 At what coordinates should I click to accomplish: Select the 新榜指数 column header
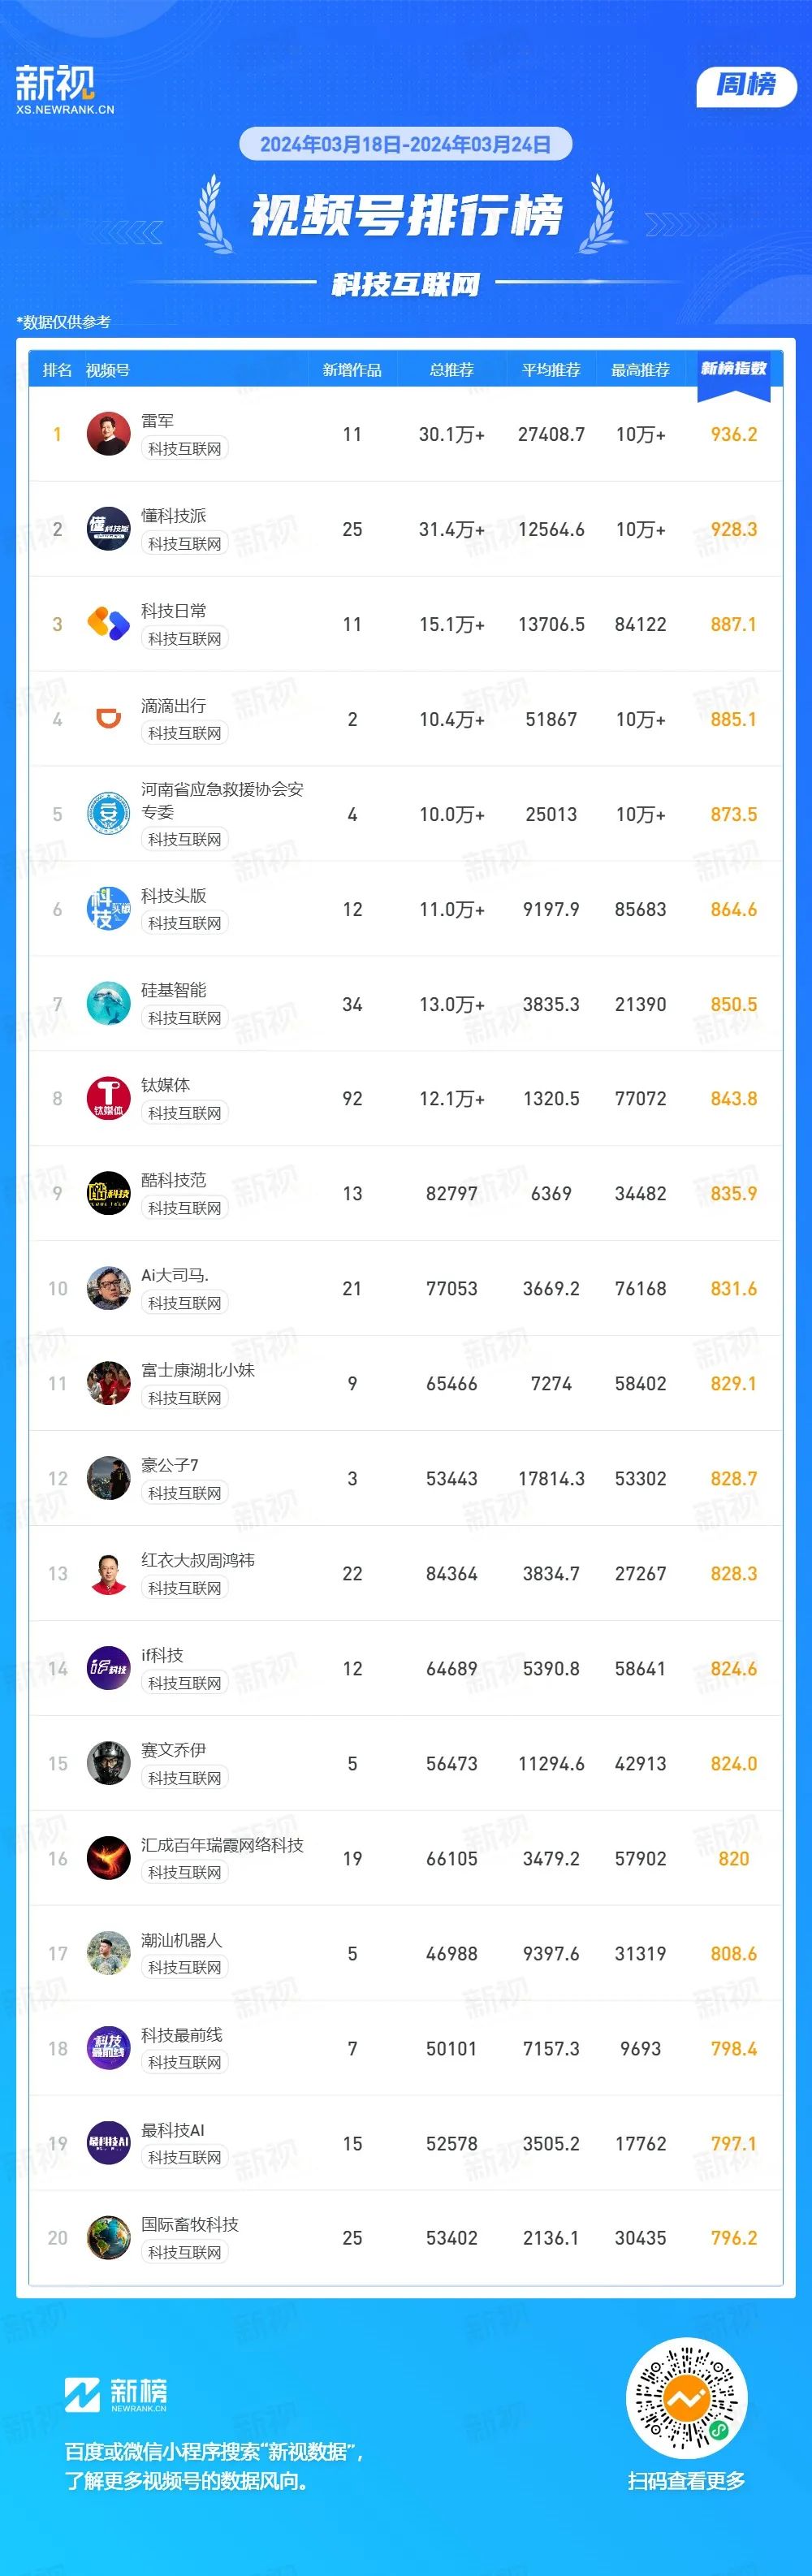click(734, 369)
